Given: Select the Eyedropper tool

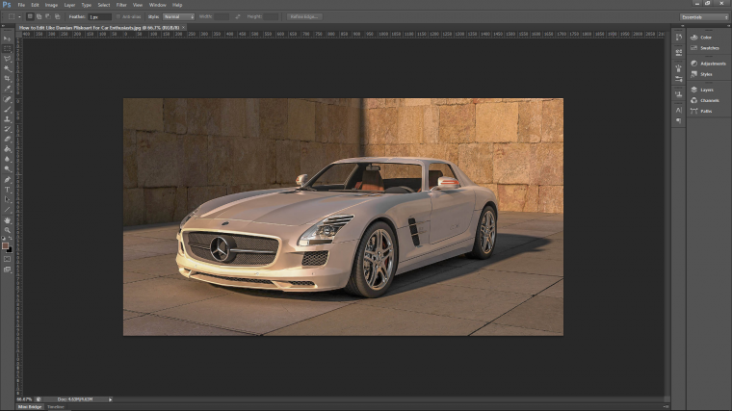Looking at the screenshot, I should click(7, 89).
